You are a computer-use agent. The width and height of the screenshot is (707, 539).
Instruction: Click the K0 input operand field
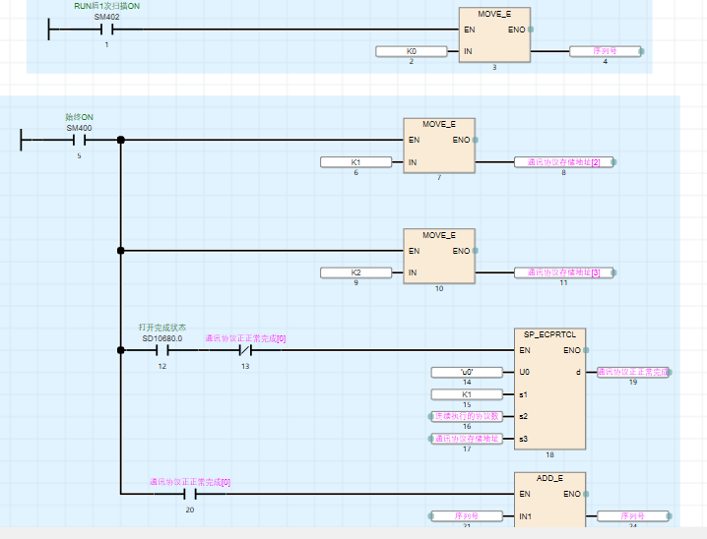pyautogui.click(x=412, y=51)
